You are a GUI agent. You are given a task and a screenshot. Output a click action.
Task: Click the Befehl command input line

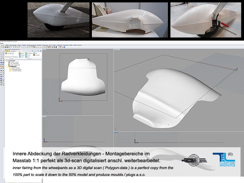point(122,43)
